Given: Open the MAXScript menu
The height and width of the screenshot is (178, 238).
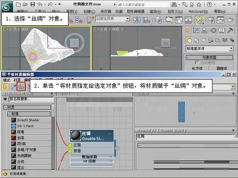Looking at the screenshot, I should click(x=198, y=11).
